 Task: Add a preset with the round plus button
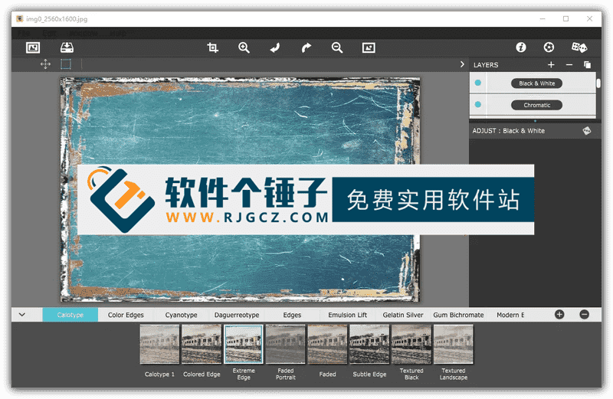click(559, 314)
